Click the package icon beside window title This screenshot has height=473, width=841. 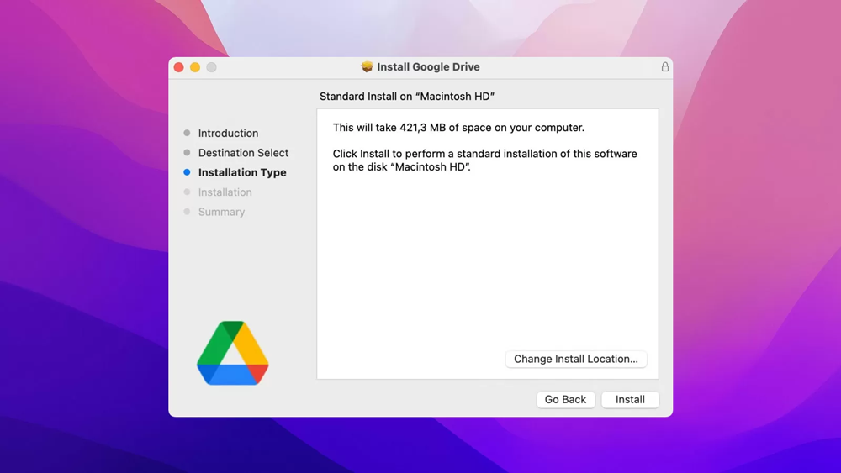367,67
